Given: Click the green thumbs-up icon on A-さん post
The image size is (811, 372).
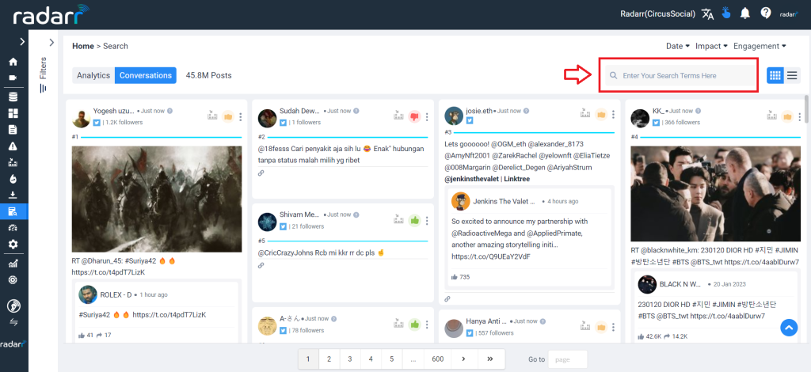Looking at the screenshot, I should 414,325.
